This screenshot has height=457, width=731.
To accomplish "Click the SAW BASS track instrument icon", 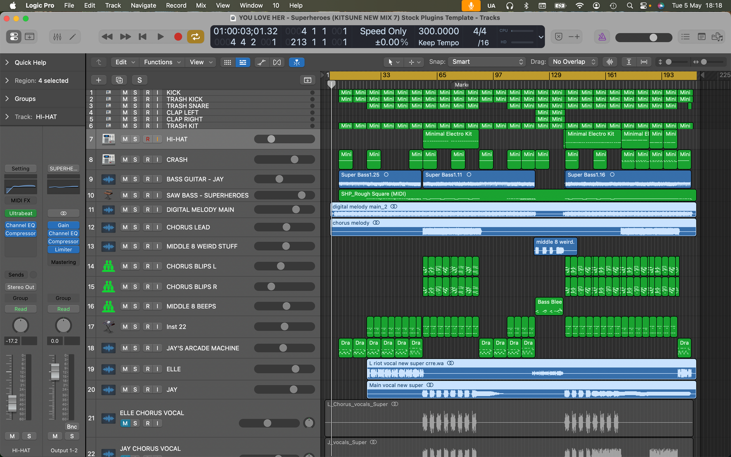I will point(108,195).
